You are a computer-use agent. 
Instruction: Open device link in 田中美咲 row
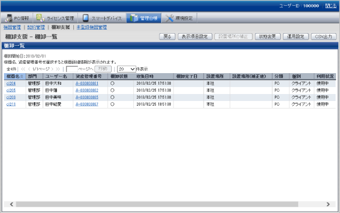coord(11,98)
